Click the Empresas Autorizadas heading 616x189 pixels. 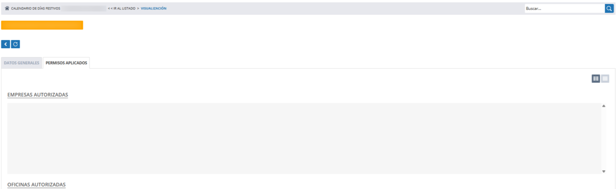point(38,95)
